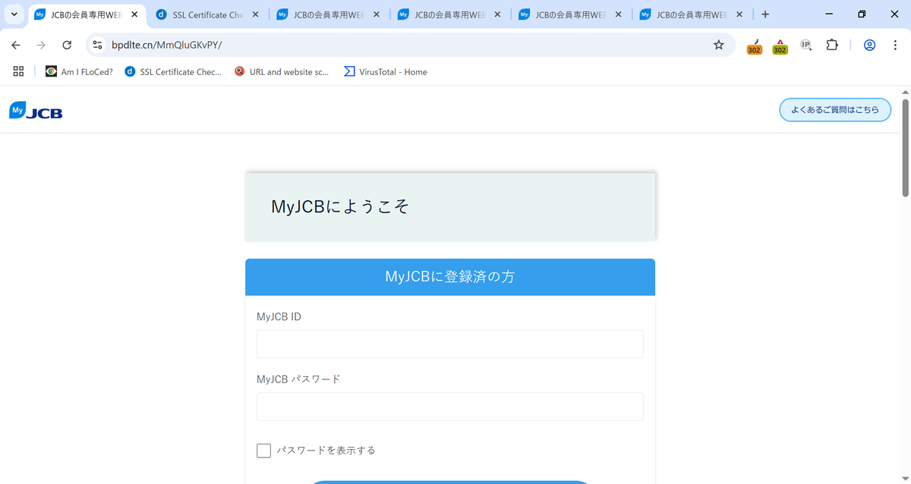Click the page's vertical scrollbar thumb
The image size is (911, 484).
(905, 148)
